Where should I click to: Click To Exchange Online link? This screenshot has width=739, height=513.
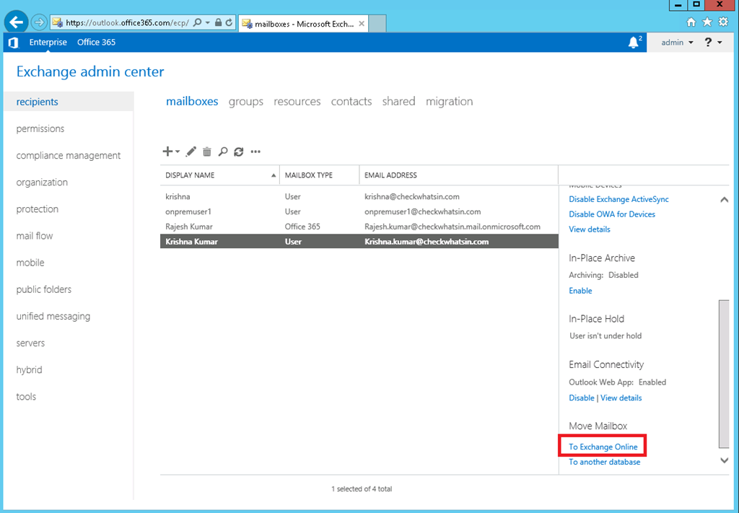[603, 447]
